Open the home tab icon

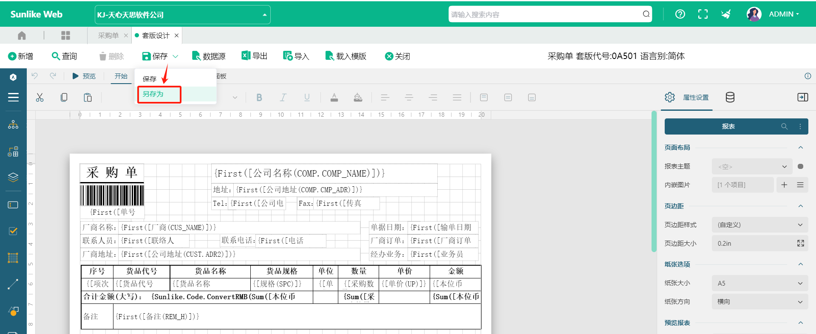(22, 36)
